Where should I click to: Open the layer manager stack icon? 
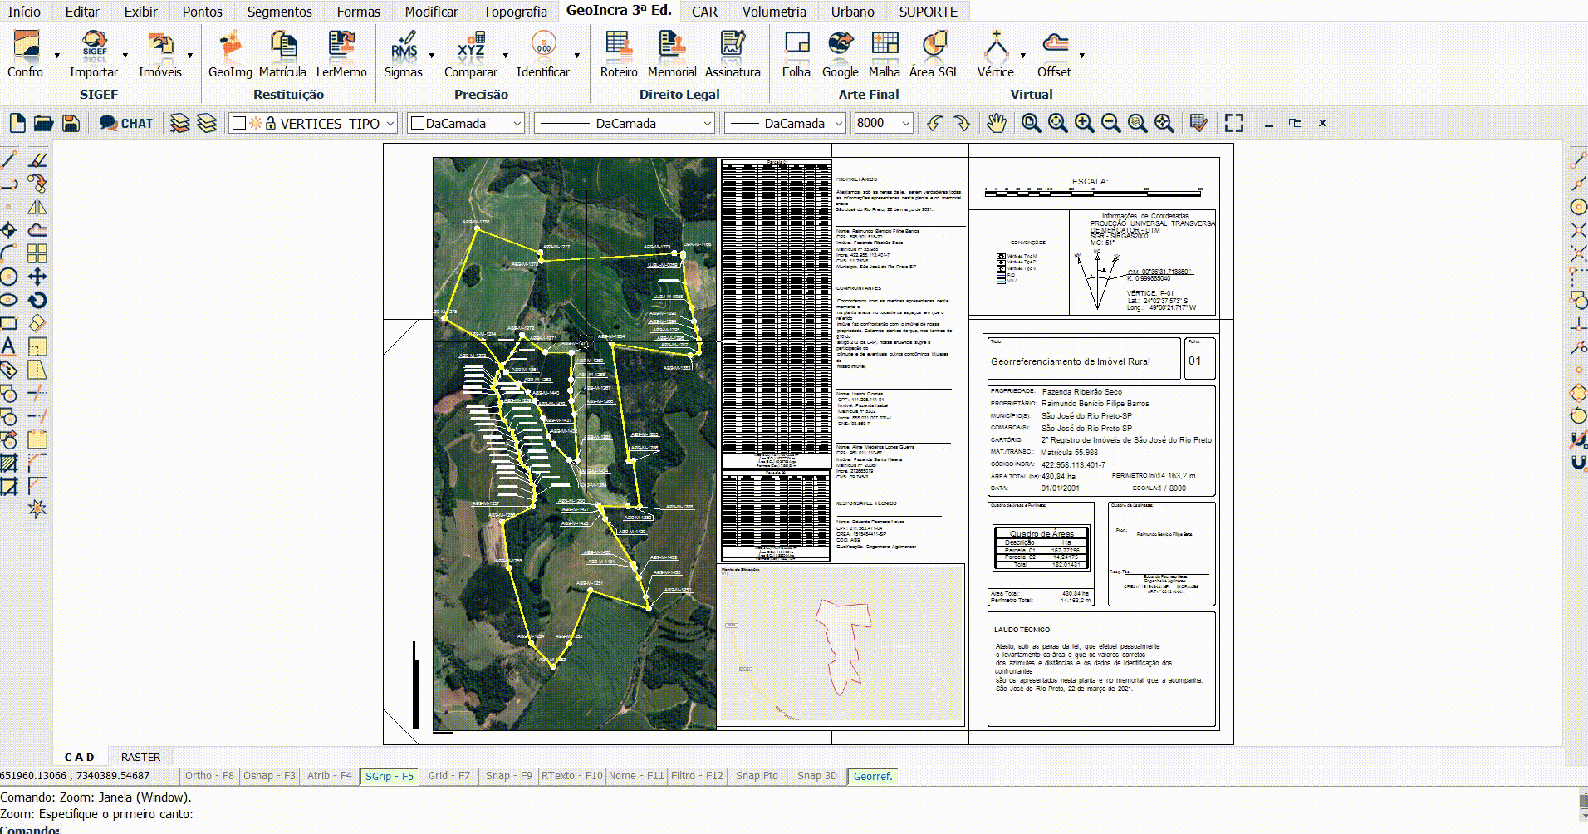pyautogui.click(x=179, y=123)
